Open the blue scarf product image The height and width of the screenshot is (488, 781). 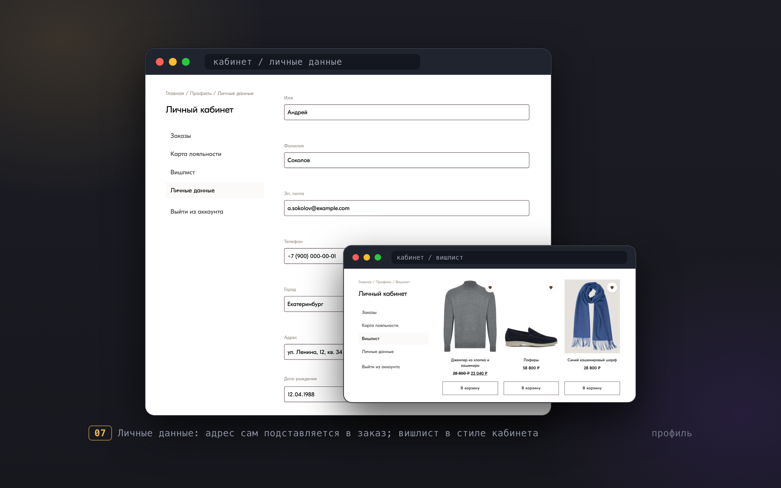(x=592, y=316)
